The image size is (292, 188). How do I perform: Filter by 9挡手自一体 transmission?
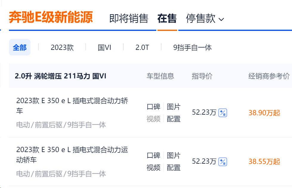point(192,48)
